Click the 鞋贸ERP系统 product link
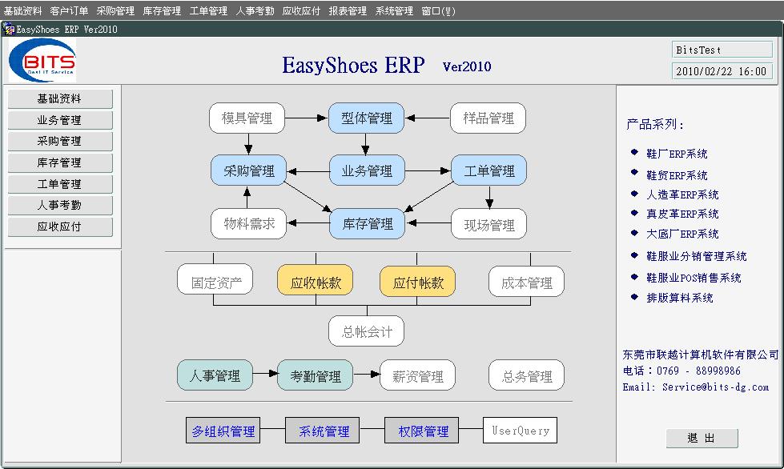Image resolution: width=784 pixels, height=469 pixels. (677, 175)
